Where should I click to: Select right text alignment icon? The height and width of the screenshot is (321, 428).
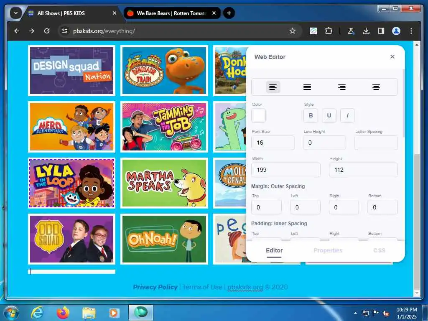click(342, 87)
